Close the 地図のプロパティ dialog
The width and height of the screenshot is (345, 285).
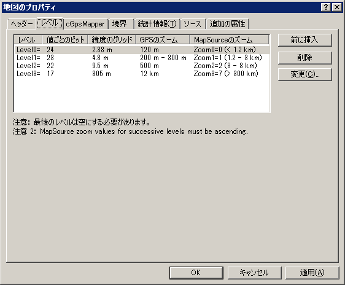(x=337, y=7)
